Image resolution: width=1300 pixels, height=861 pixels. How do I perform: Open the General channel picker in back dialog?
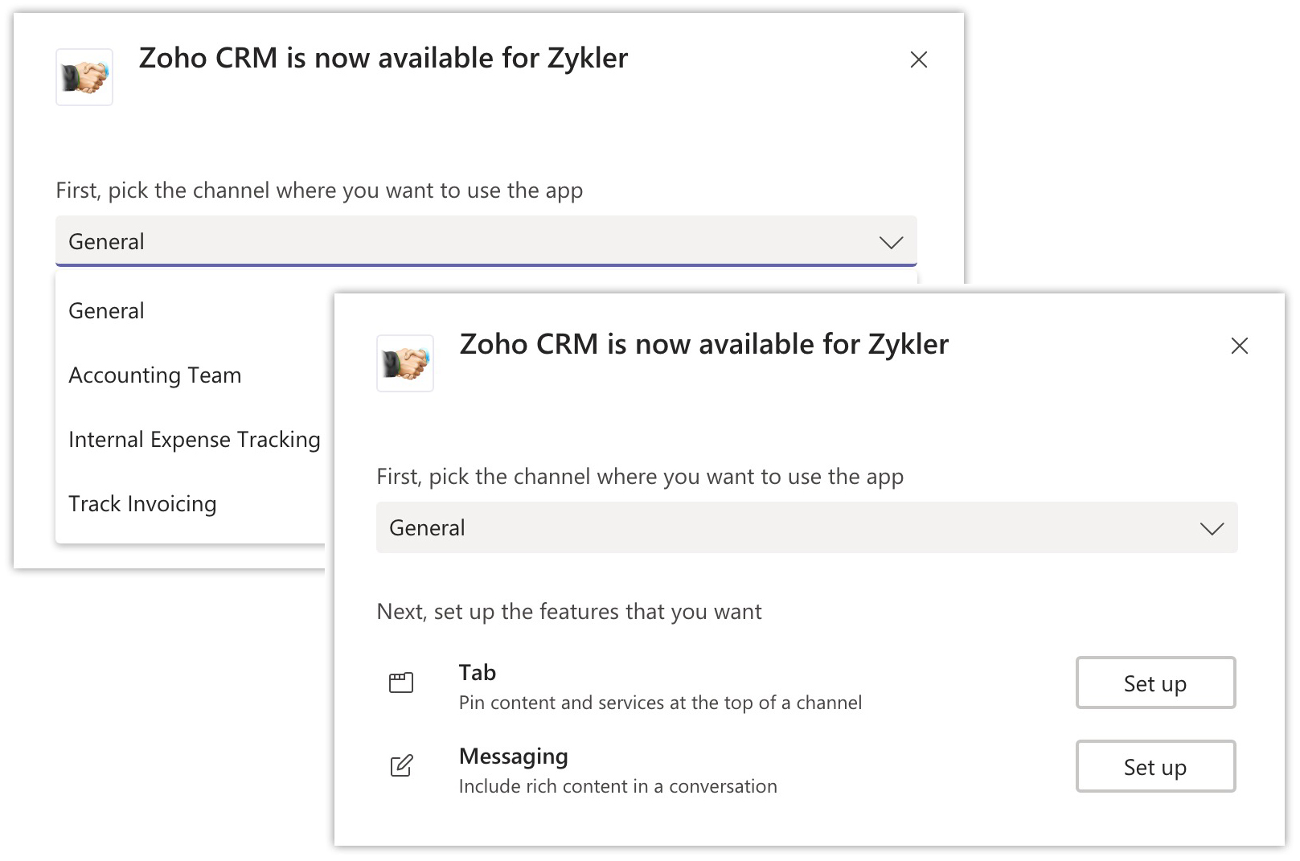tap(486, 241)
